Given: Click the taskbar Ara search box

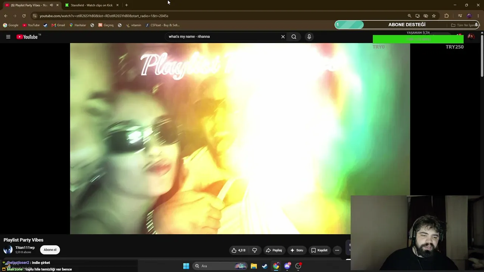Looking at the screenshot, I should (x=220, y=266).
